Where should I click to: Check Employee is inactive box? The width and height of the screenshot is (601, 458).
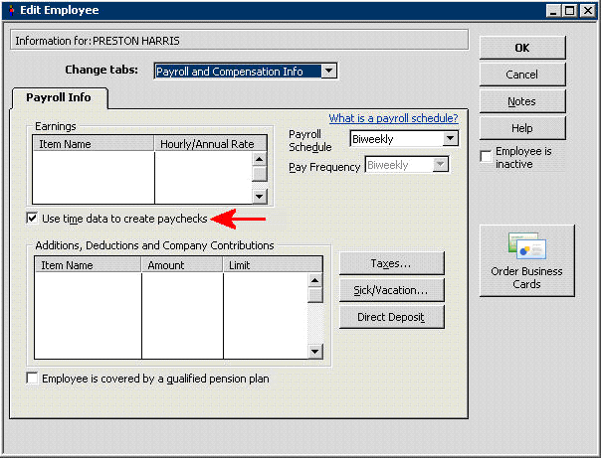(x=486, y=157)
